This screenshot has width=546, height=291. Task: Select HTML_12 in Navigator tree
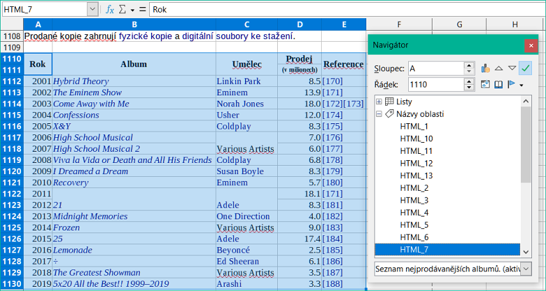coord(416,163)
